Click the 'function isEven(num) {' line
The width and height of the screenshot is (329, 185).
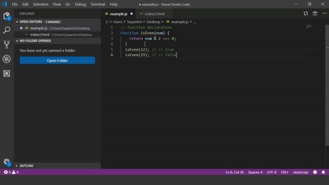[x=145, y=33]
